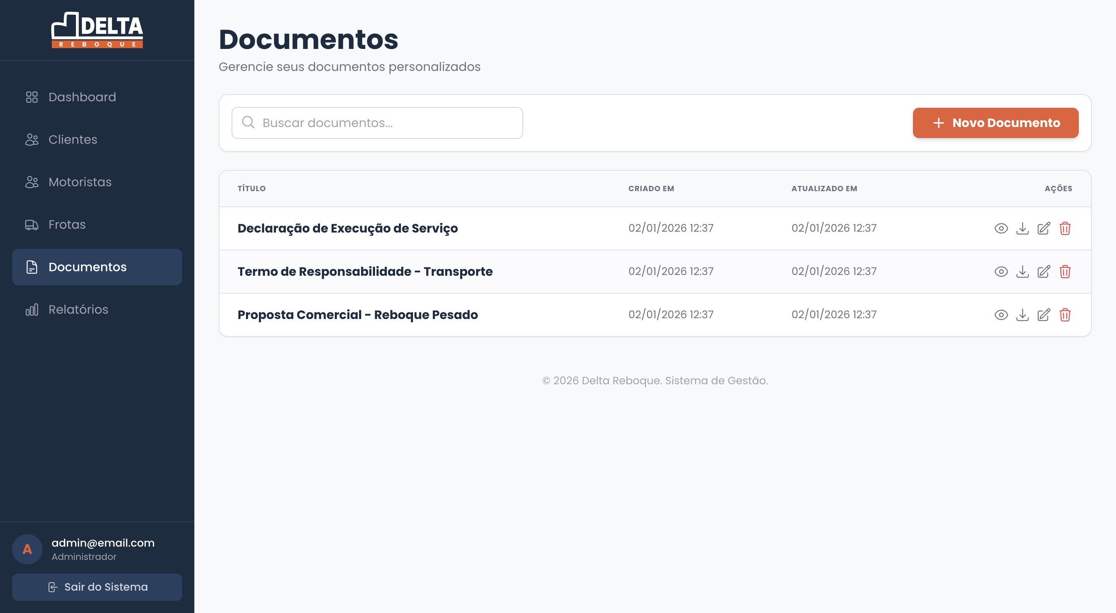Delete the Proposta Comercial - Reboque Pesado
This screenshot has height=613, width=1116.
coord(1066,315)
